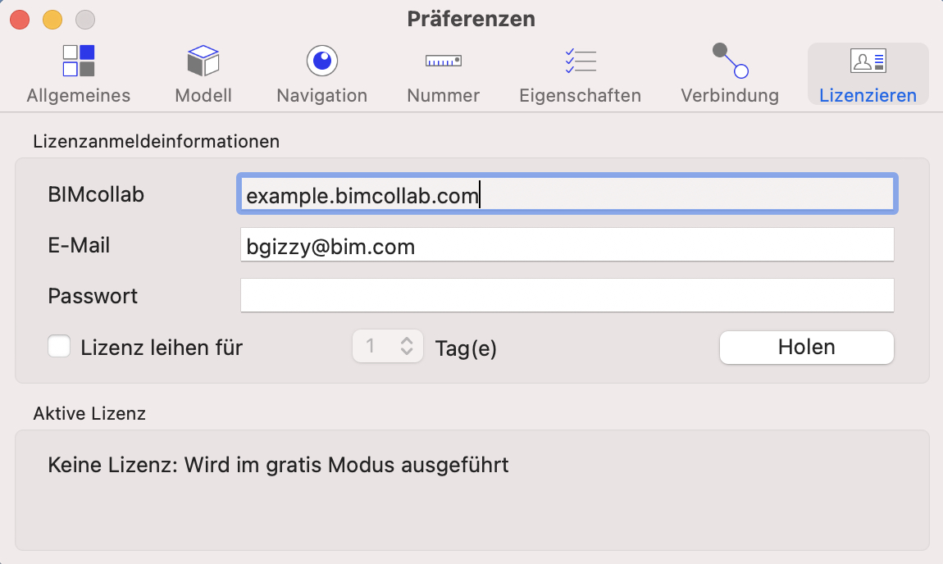Switch to the Eigenschaften tab label

coord(581,96)
